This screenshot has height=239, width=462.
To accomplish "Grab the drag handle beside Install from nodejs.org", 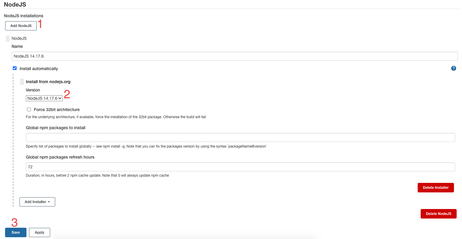I will click(22, 82).
